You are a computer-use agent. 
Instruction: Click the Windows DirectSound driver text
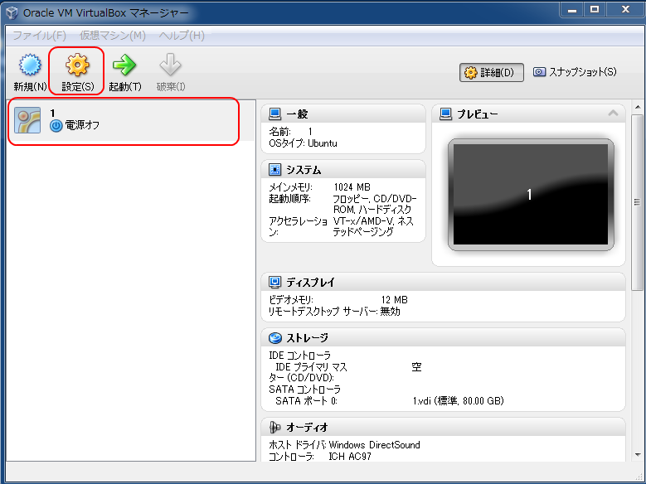[374, 445]
